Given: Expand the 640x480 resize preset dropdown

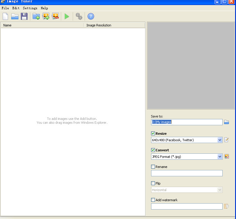Looking at the screenshot, I should (x=220, y=140).
